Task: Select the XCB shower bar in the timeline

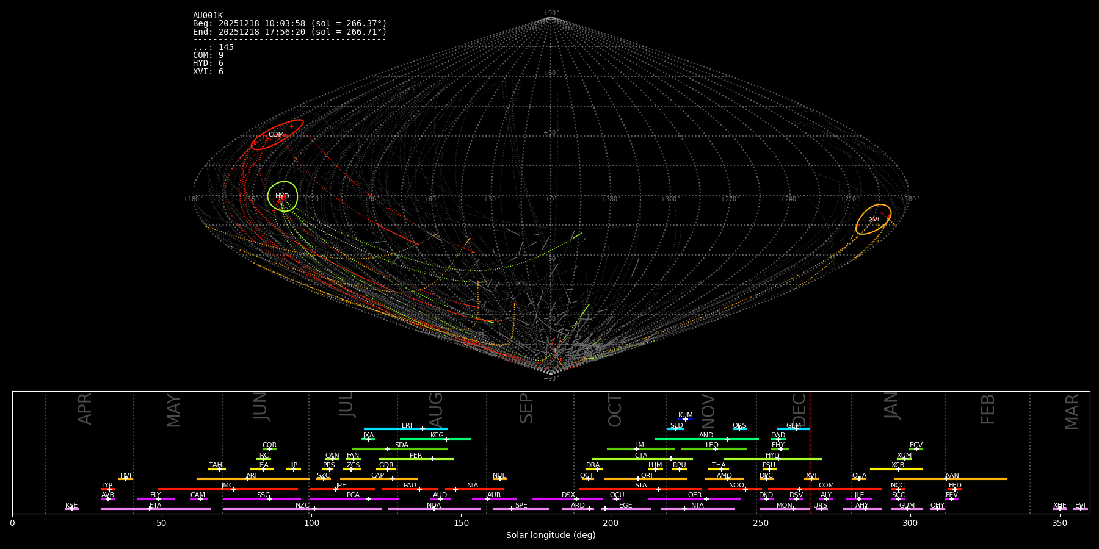Action: (896, 469)
